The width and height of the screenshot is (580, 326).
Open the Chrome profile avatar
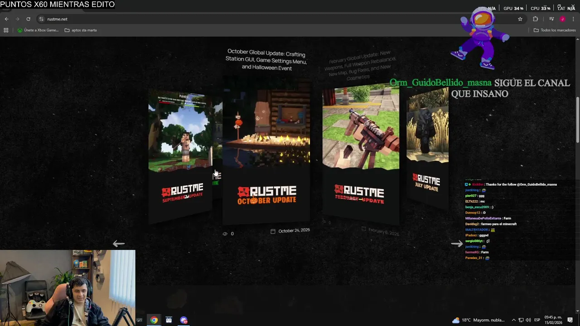click(x=562, y=19)
